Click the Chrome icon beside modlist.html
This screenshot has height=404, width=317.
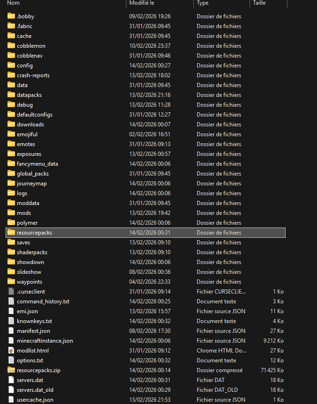(11, 351)
